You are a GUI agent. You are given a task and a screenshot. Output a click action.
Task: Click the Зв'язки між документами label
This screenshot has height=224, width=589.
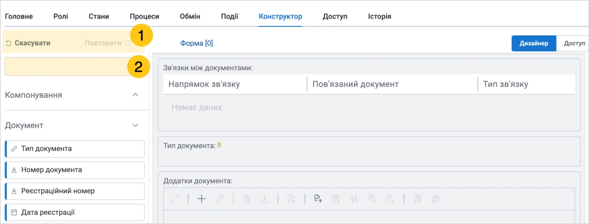click(208, 68)
